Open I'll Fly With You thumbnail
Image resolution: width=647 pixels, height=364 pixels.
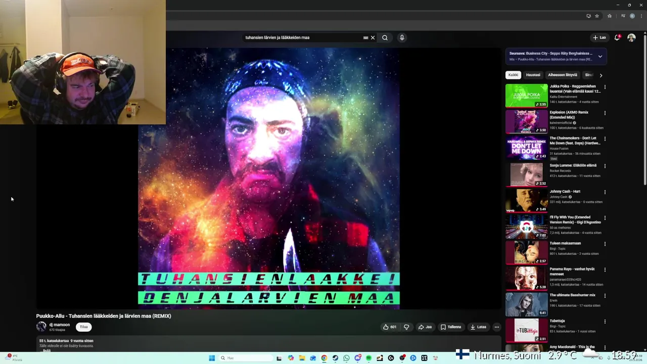526,226
